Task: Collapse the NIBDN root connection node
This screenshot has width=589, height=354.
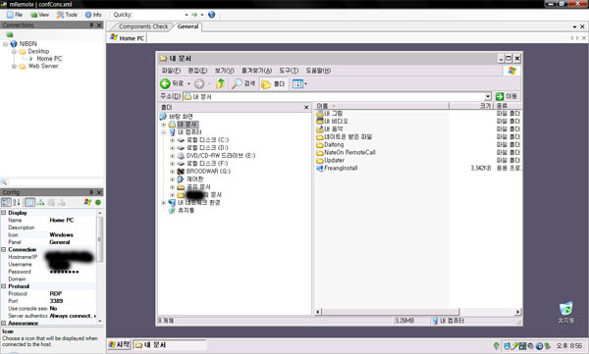Action: tap(5, 44)
